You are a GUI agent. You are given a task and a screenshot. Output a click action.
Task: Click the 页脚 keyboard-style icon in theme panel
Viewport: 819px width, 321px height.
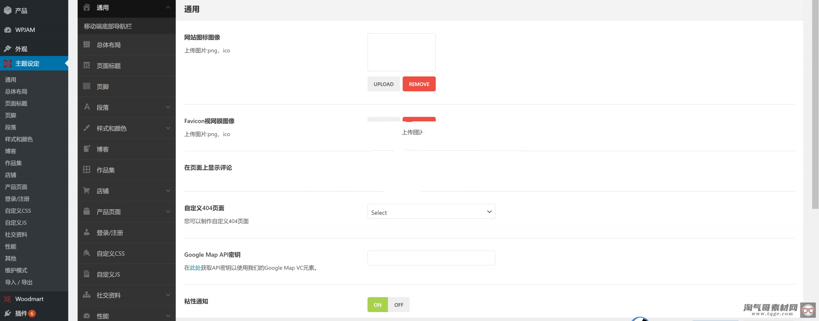tap(87, 86)
